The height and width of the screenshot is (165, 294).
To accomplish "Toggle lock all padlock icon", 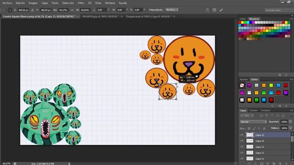I will pos(264,128).
